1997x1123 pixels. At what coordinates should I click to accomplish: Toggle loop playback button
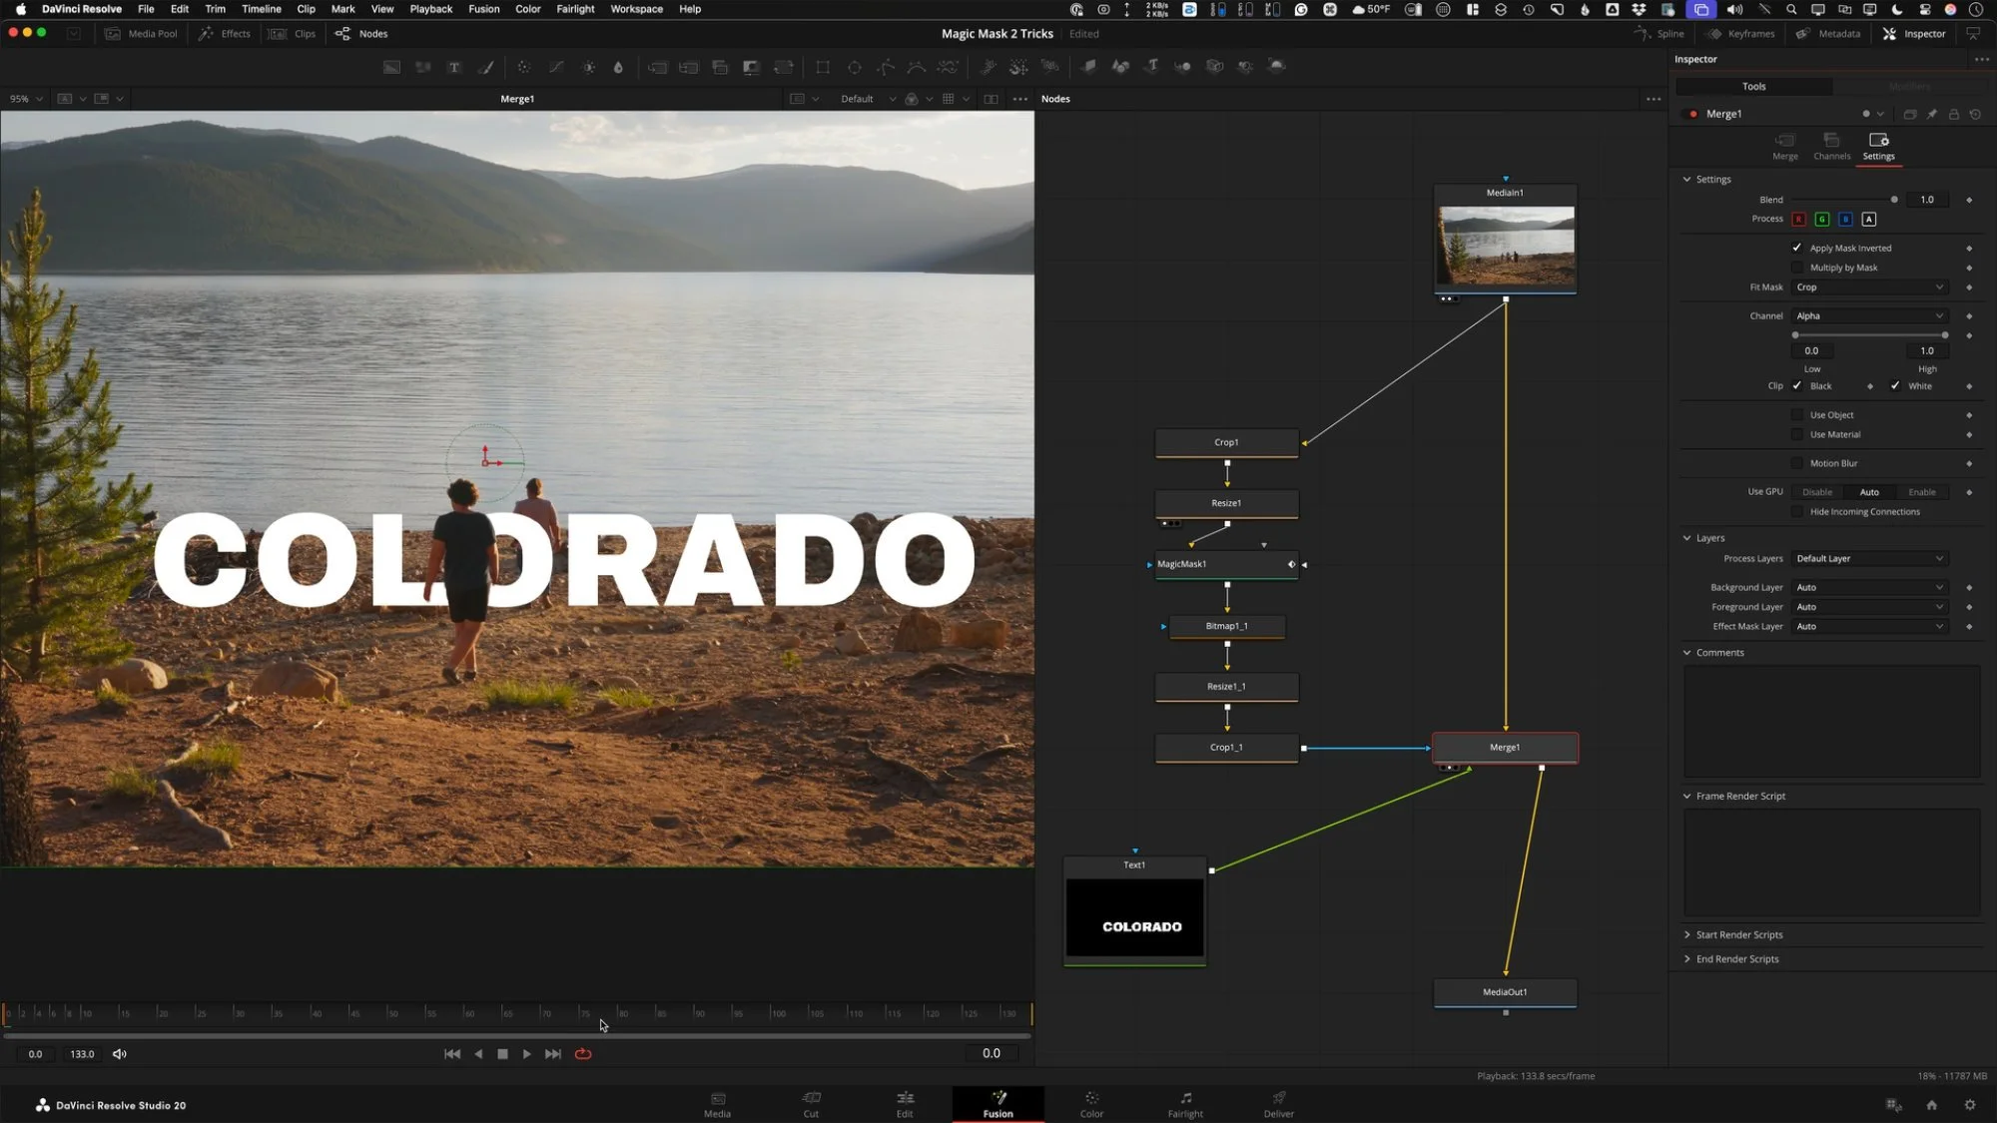click(583, 1054)
